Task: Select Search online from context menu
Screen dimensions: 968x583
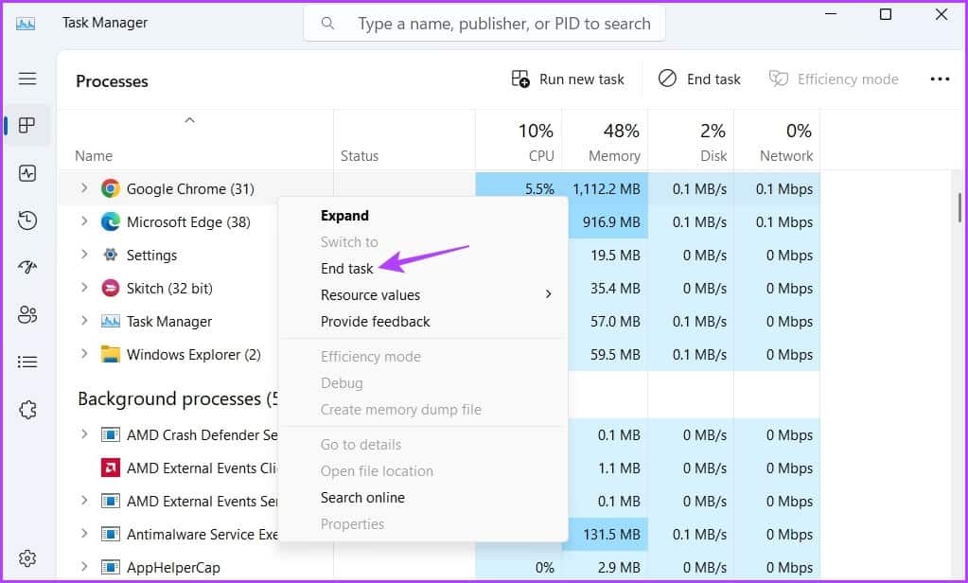Action: point(362,498)
